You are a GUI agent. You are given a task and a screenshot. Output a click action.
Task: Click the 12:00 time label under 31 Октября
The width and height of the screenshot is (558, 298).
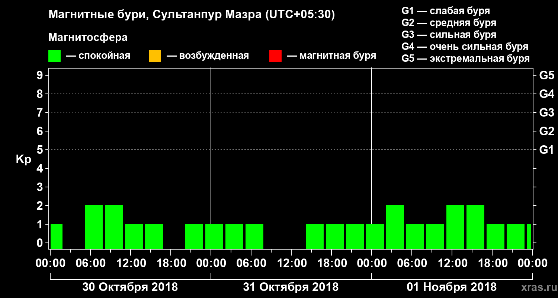pos(291,263)
